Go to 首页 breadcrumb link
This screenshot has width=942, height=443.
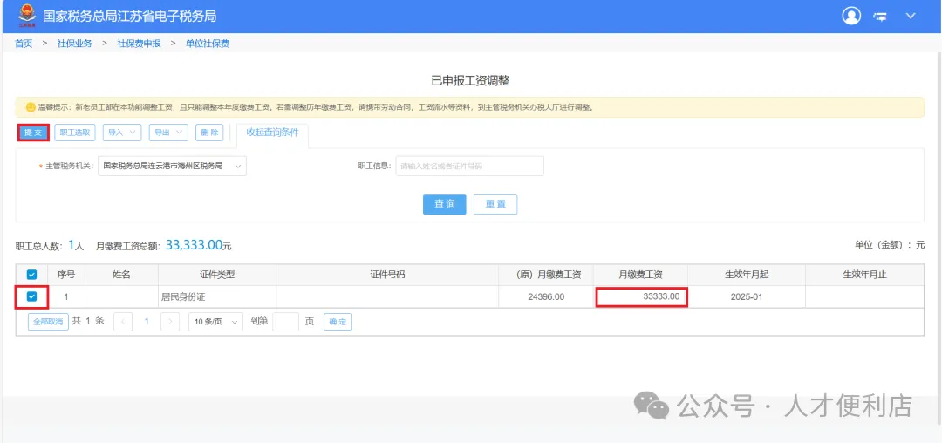pyautogui.click(x=24, y=44)
